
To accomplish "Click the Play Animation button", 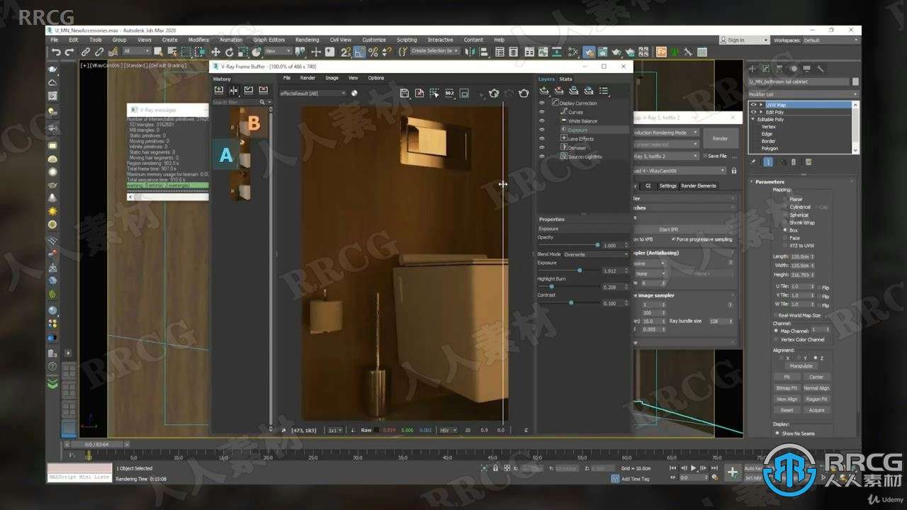I will pyautogui.click(x=693, y=467).
